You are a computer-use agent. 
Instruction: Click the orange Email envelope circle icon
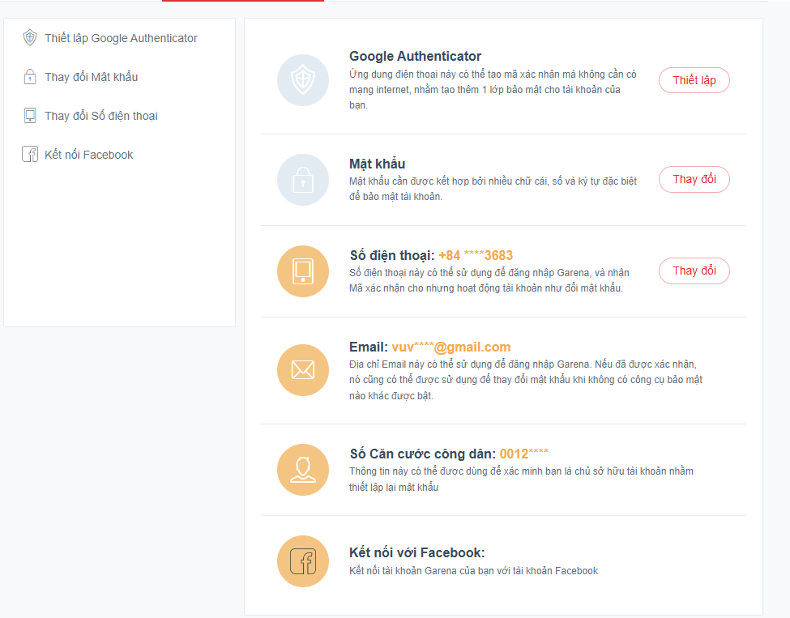click(303, 370)
